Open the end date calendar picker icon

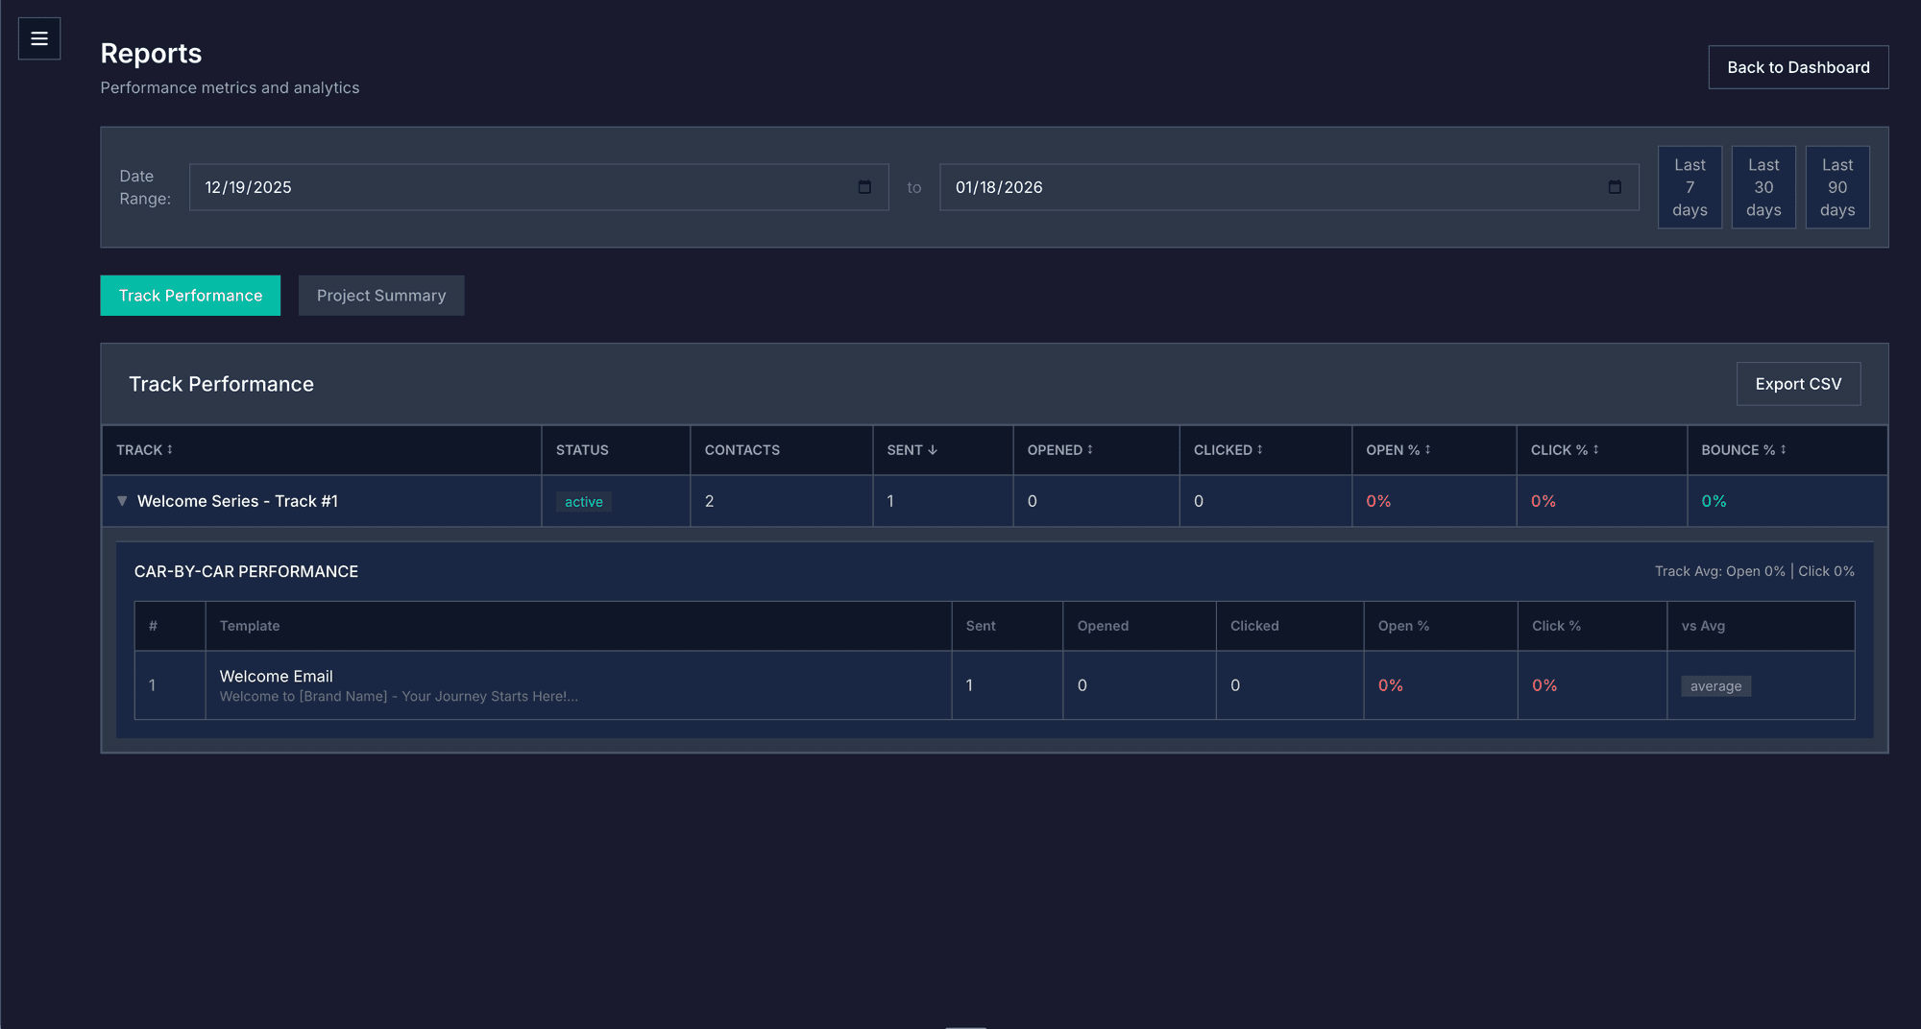tap(1613, 187)
